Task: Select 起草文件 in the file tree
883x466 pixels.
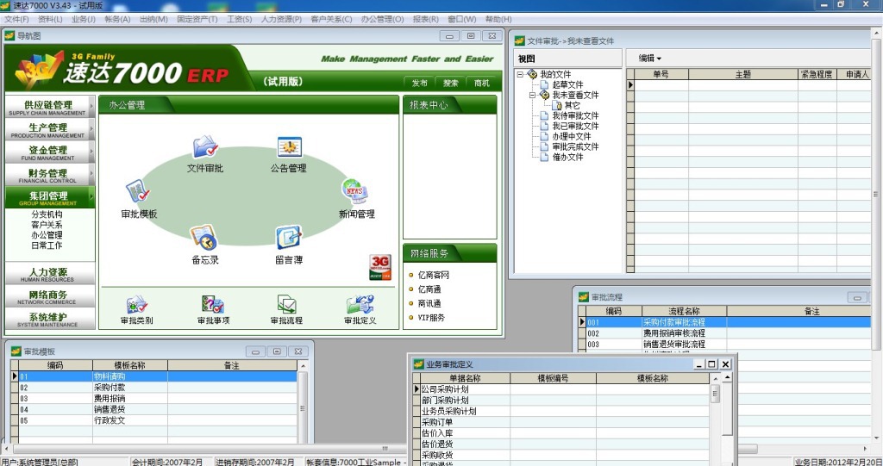Action: point(567,84)
